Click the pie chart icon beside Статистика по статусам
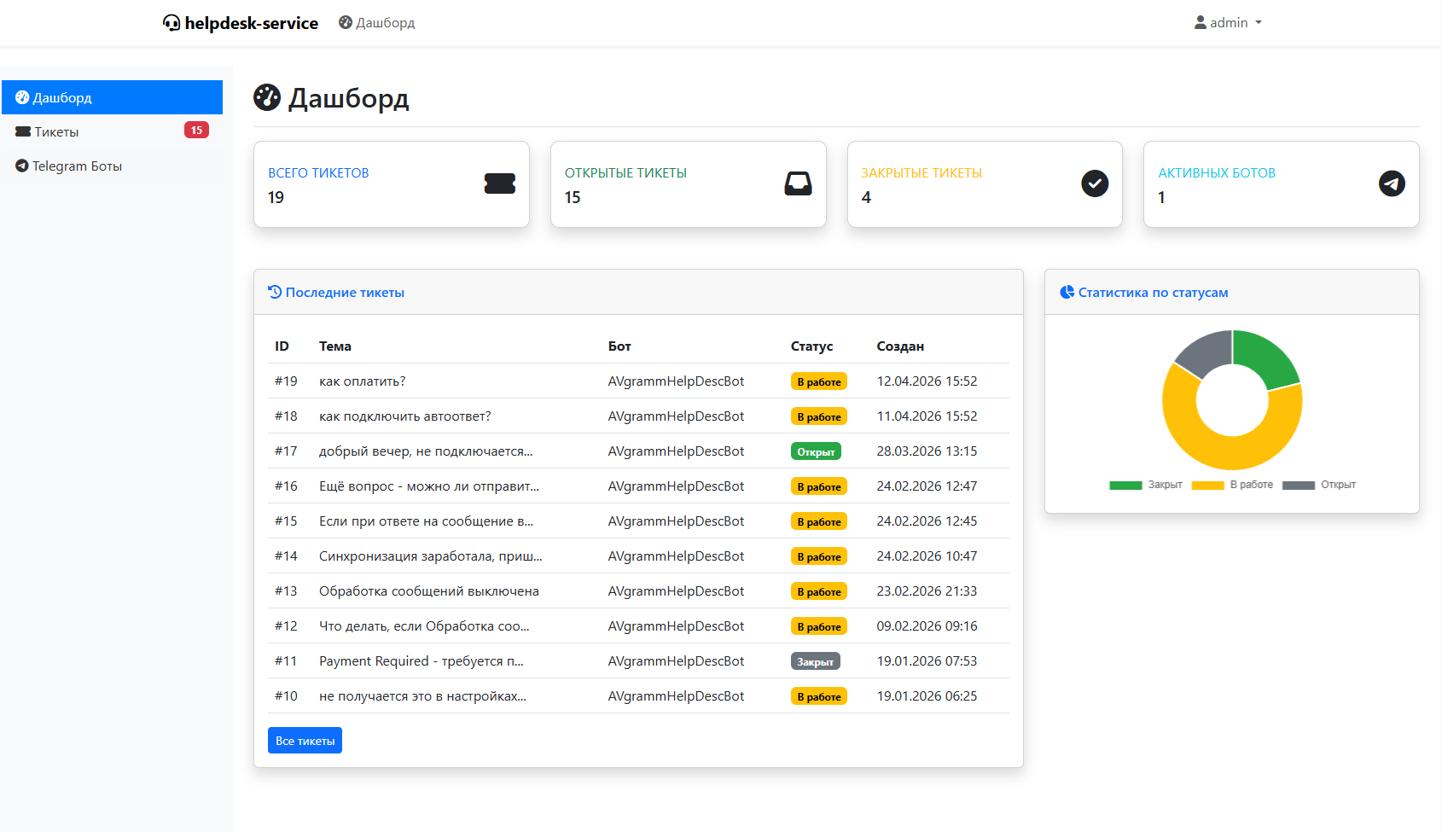 point(1067,292)
